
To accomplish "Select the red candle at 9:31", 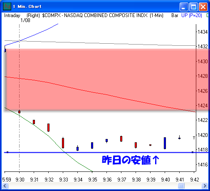I will pos(34,122).
